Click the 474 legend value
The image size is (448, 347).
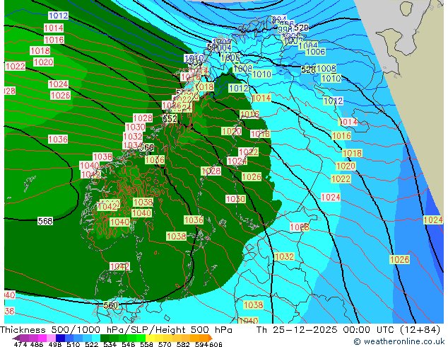pos(20,344)
